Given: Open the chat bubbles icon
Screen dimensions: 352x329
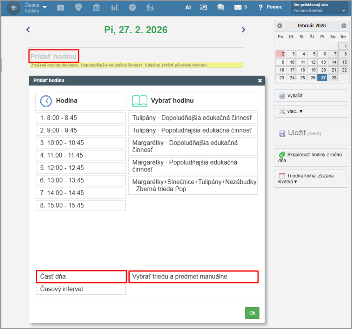Looking at the screenshot, I should pos(221,7).
